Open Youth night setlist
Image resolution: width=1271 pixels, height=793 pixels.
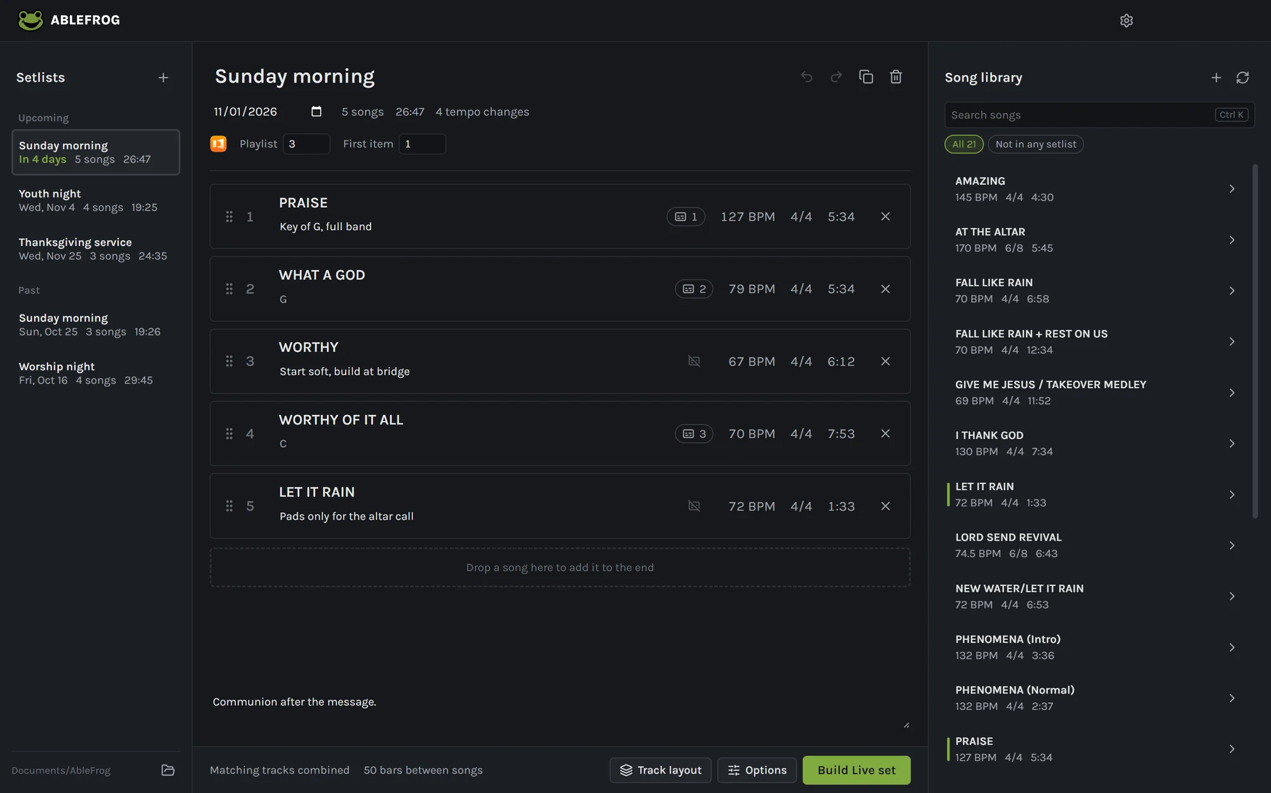point(96,201)
